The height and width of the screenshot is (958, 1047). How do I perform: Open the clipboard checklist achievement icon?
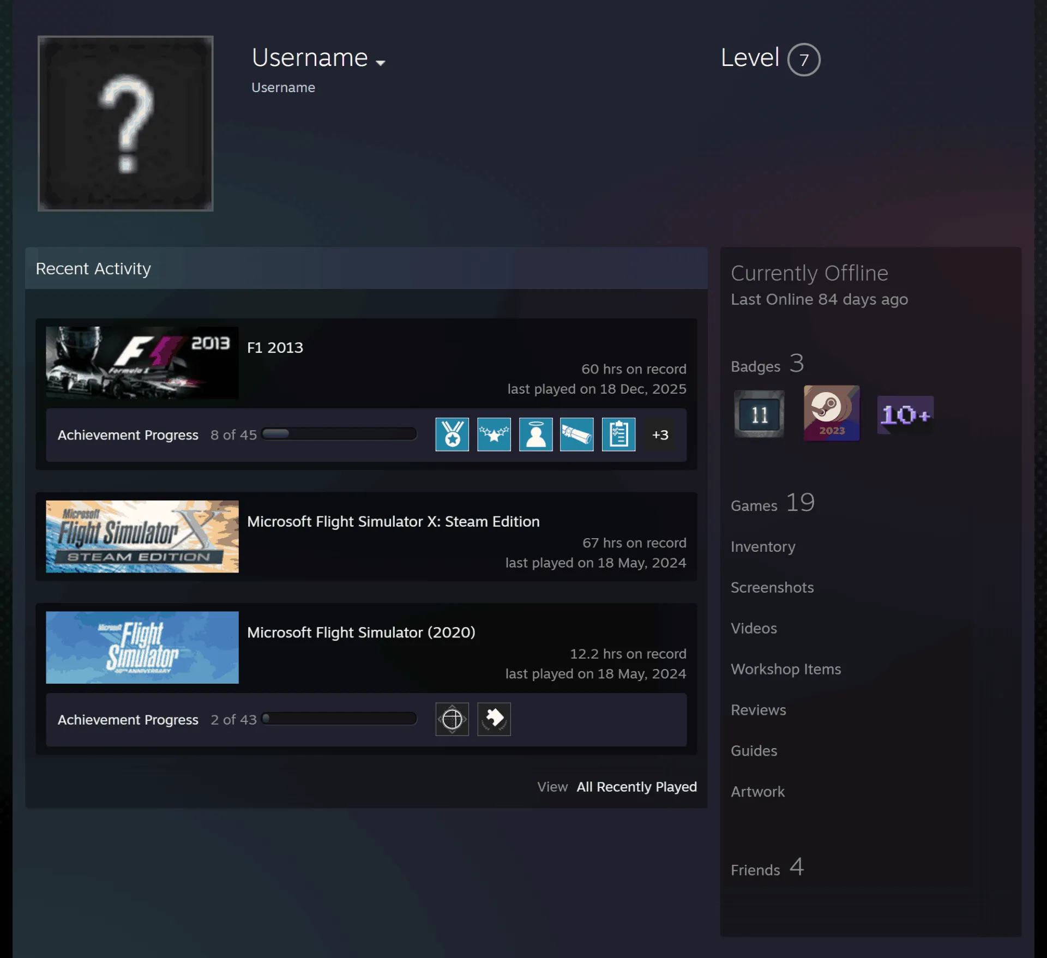[618, 435]
